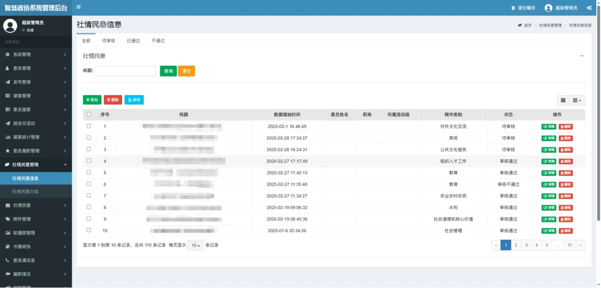
Task: Select the 不通过 tab
Action: coord(158,41)
